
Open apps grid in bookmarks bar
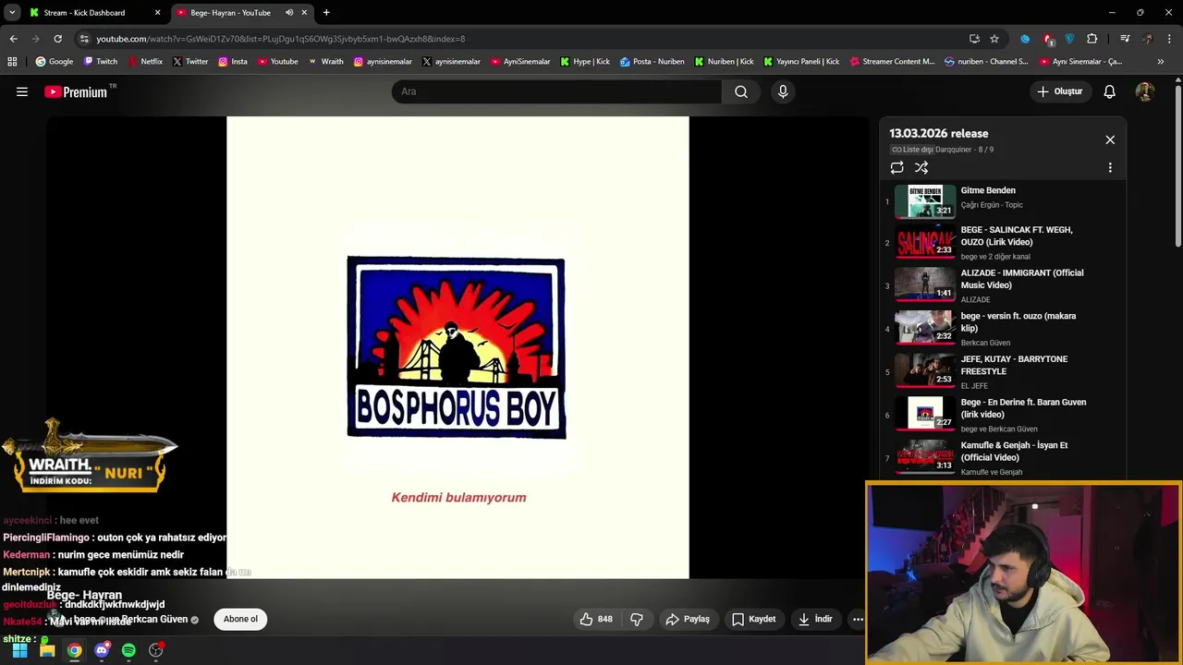pyautogui.click(x=12, y=62)
